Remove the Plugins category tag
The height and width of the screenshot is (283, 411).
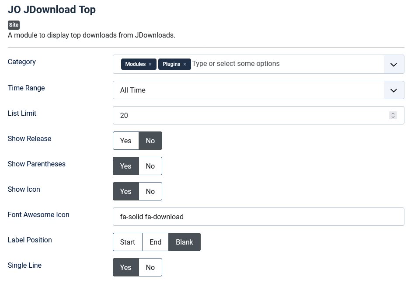(185, 64)
